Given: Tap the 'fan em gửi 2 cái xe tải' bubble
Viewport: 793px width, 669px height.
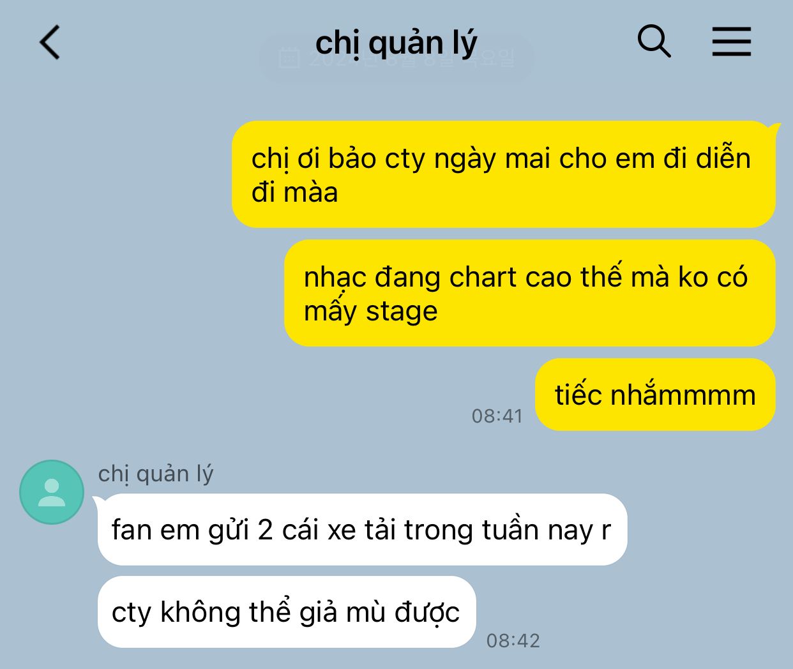Looking at the screenshot, I should [362, 529].
